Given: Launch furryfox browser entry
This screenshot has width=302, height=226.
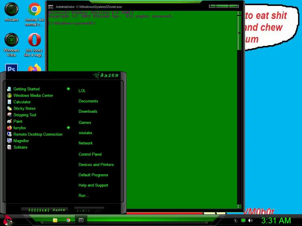Looking at the screenshot, I should [x=39, y=128].
